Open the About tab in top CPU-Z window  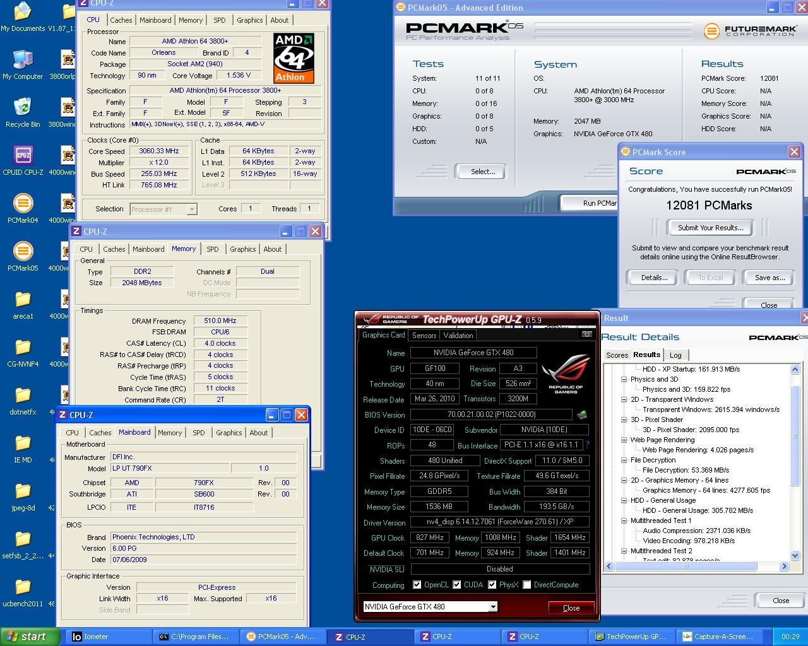pos(280,20)
